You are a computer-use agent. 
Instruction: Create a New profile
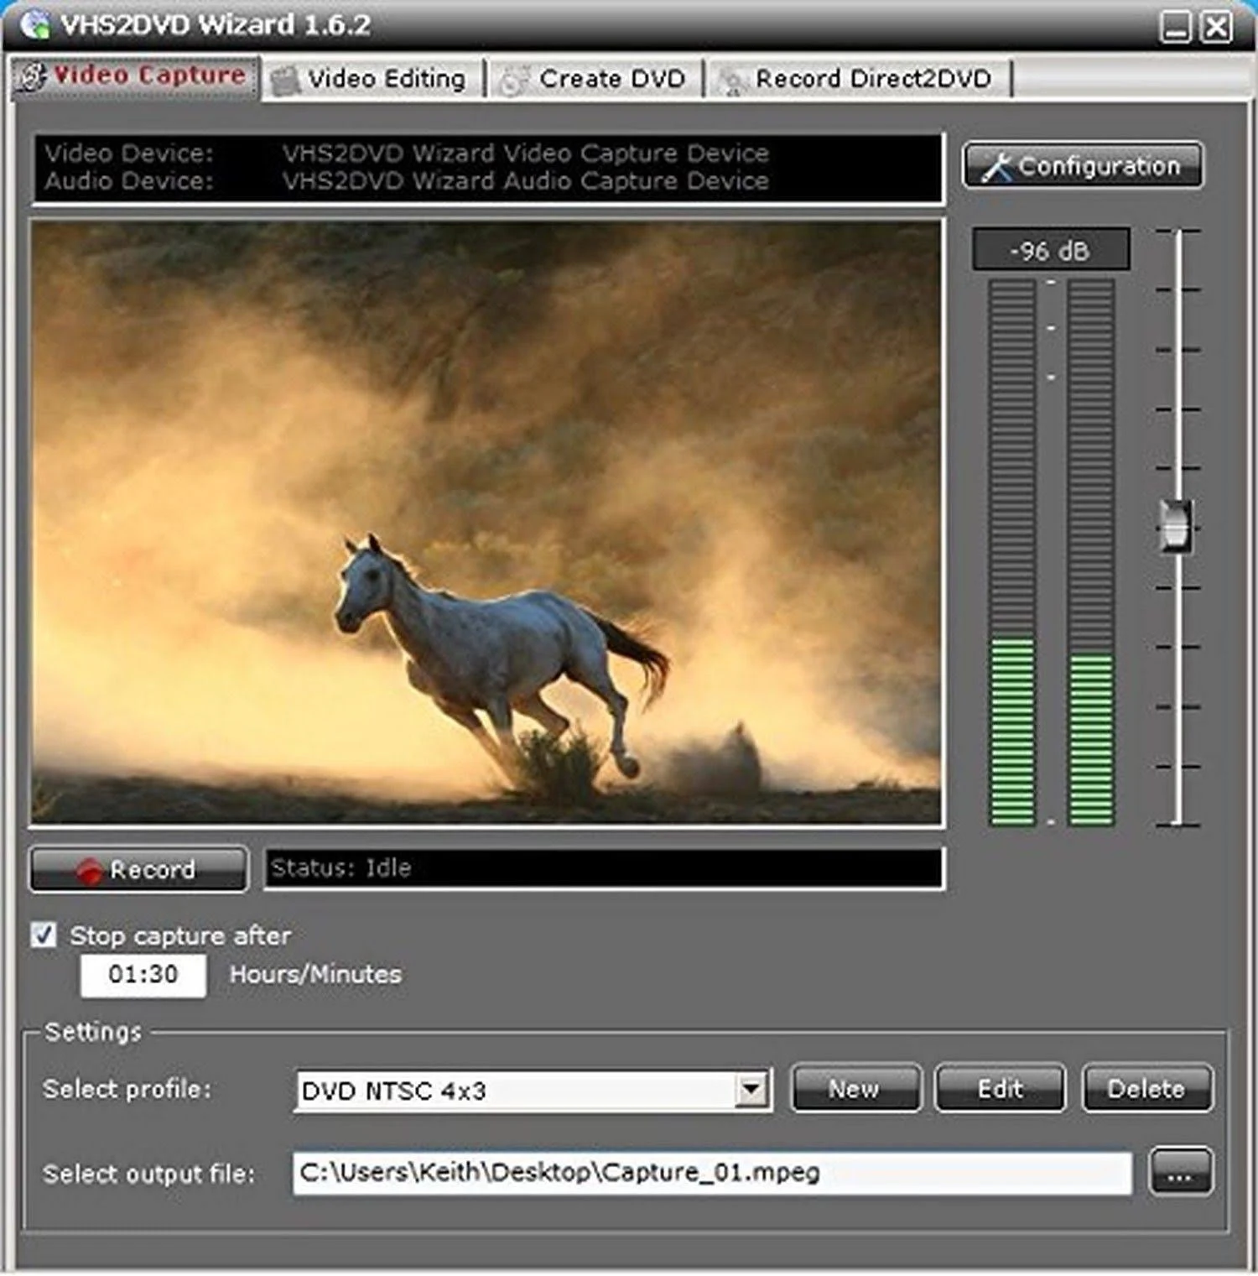[855, 1088]
